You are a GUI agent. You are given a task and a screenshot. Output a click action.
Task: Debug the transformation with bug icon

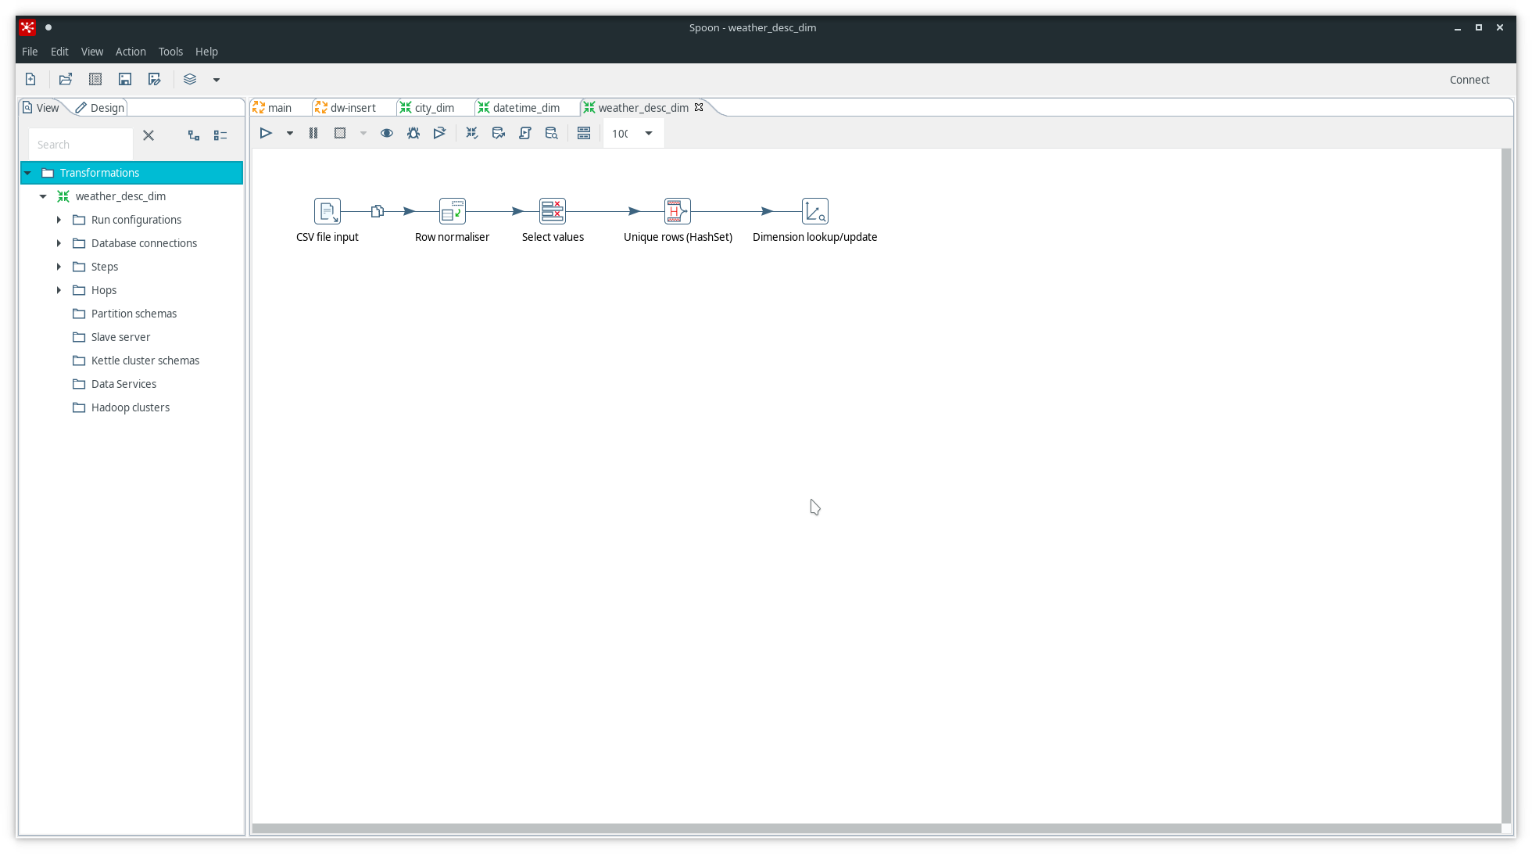413,133
